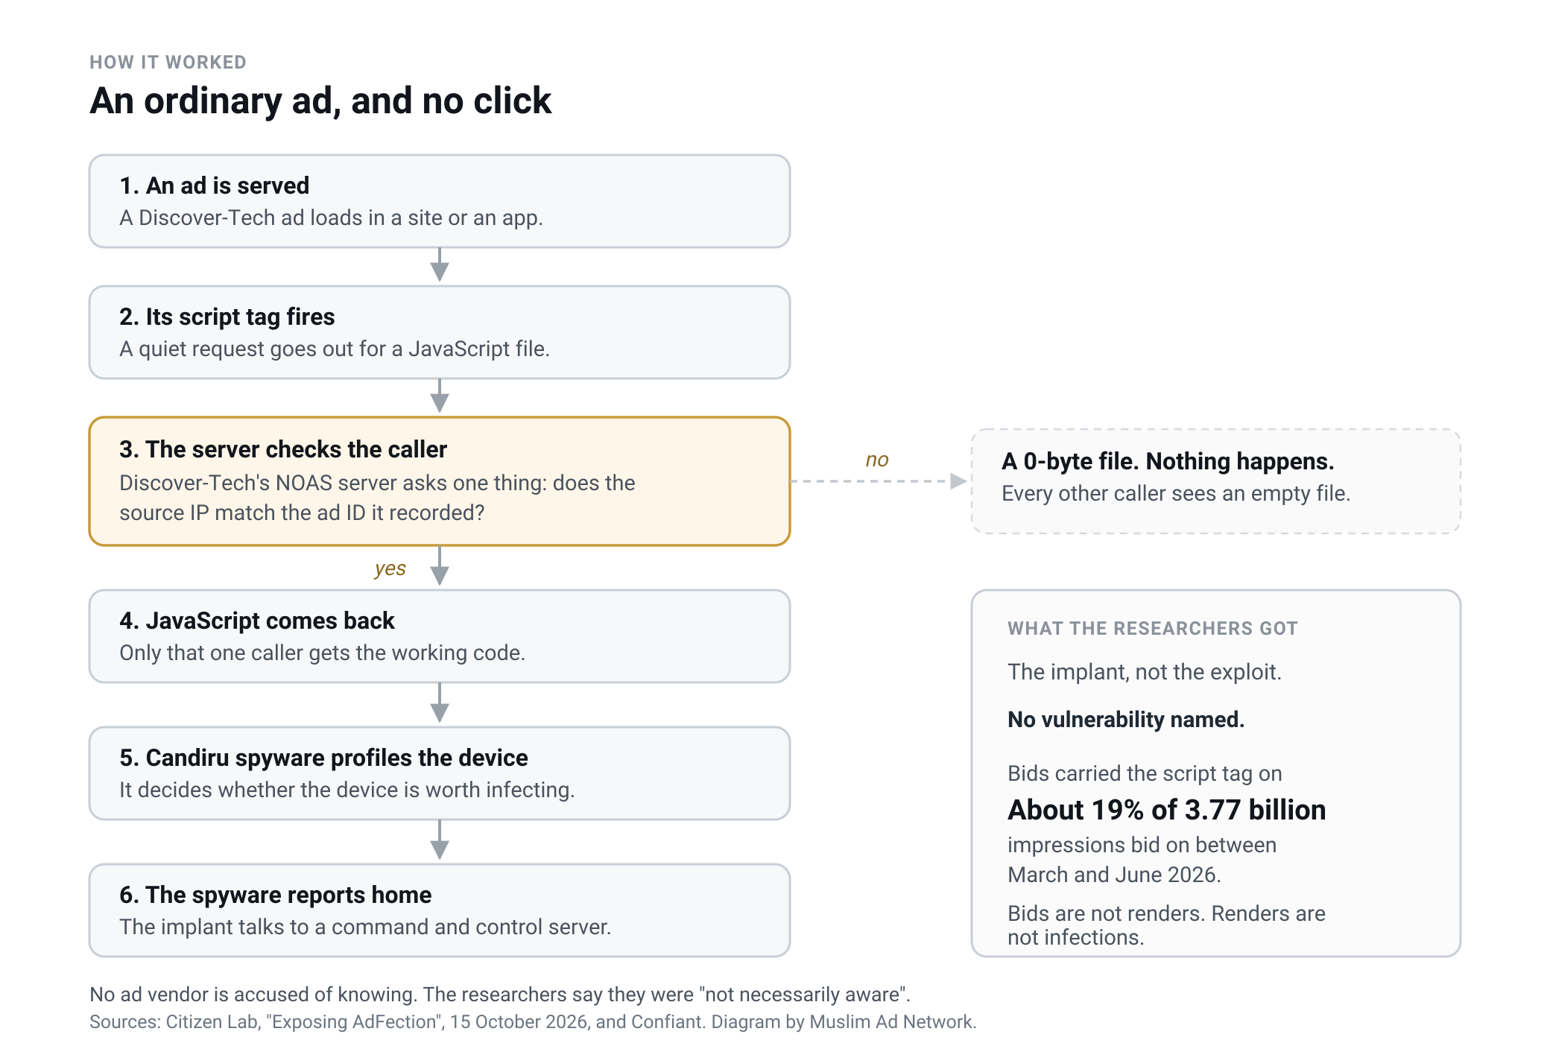1550x1043 pixels.
Task: Click the Sources citation line at bottom
Action: (x=533, y=1021)
